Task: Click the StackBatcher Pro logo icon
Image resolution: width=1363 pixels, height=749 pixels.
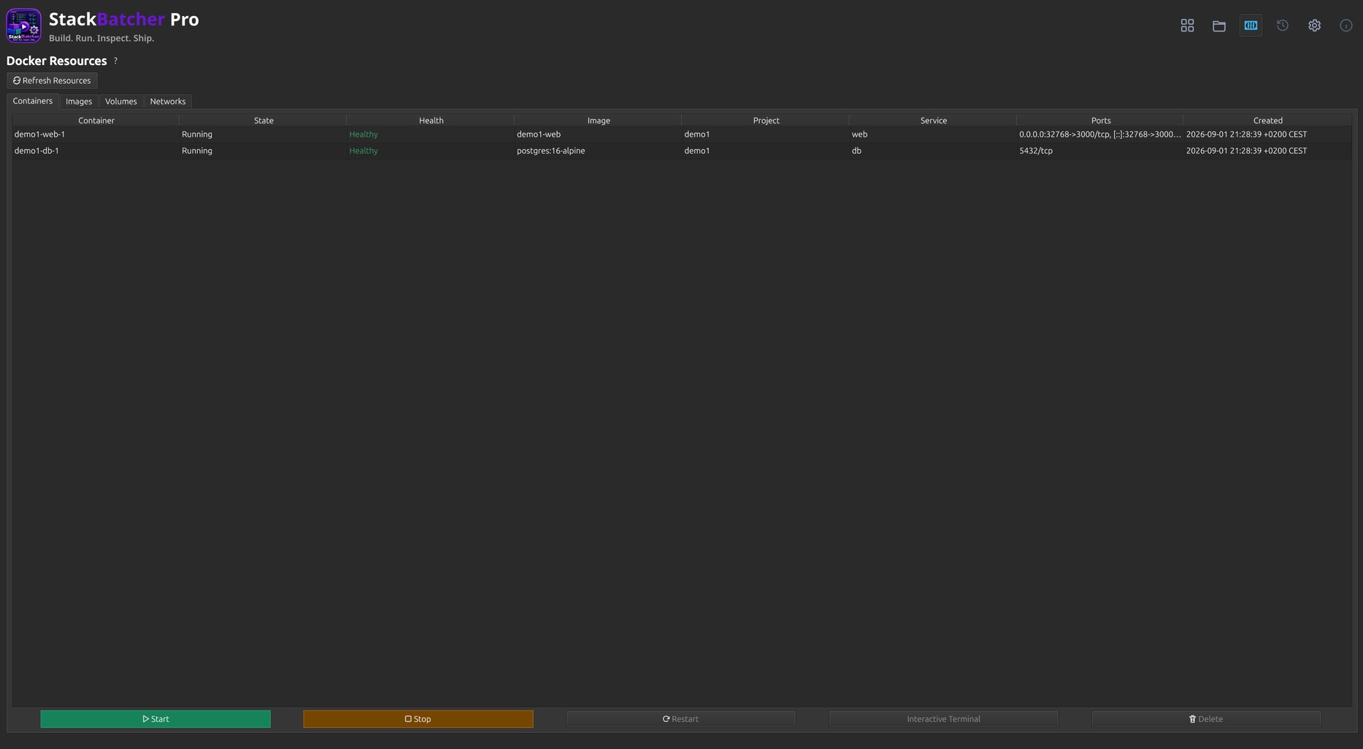Action: click(23, 26)
